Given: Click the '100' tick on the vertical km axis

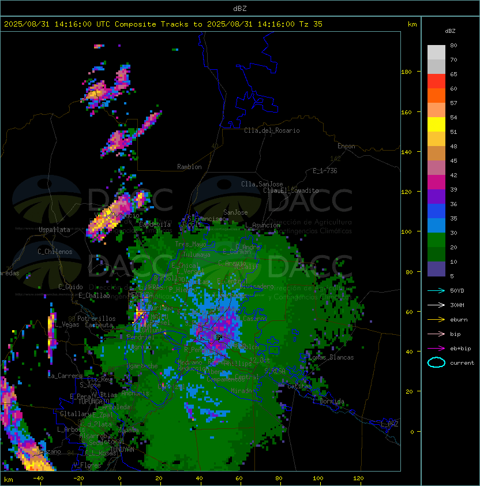Looking at the screenshot, I should [x=406, y=232].
